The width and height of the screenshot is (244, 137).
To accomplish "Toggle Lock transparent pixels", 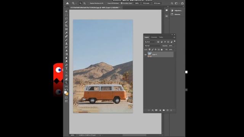I will pyautogui.click(x=149, y=49).
